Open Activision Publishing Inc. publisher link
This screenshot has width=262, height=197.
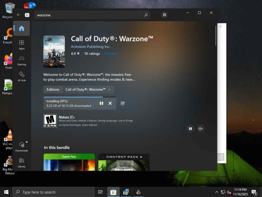click(x=90, y=47)
